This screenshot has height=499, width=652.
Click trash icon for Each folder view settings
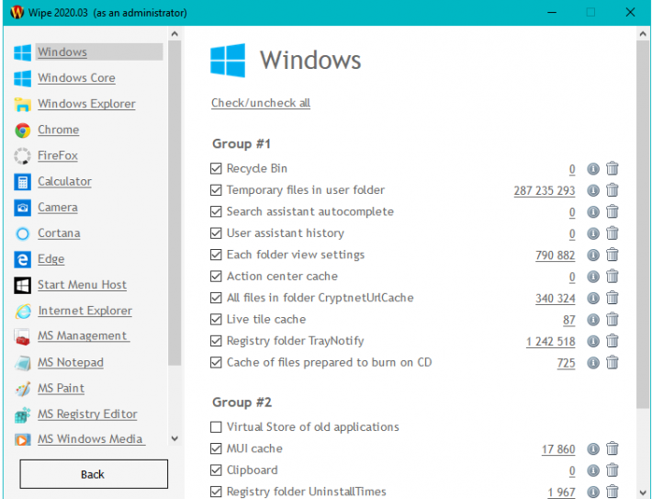[613, 255]
